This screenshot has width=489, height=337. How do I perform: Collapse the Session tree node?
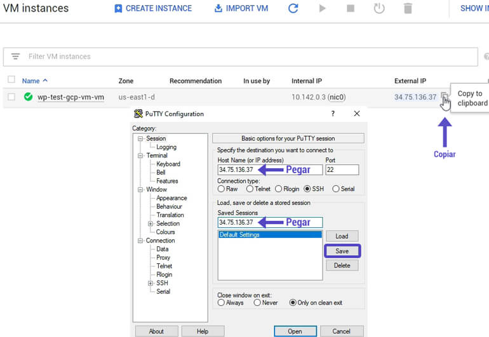coord(140,138)
